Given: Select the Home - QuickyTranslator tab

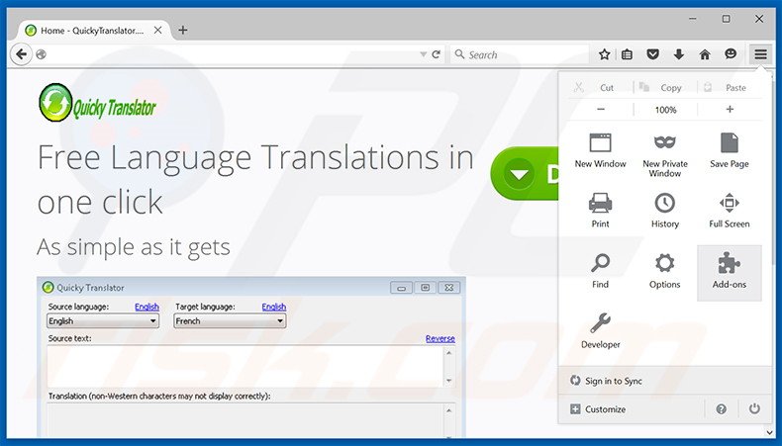Looking at the screenshot, I should tap(93, 31).
